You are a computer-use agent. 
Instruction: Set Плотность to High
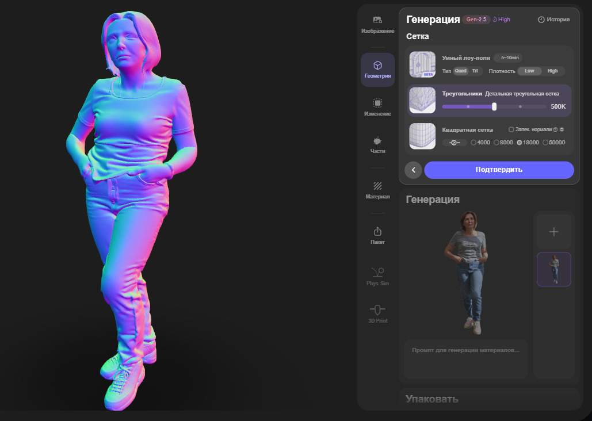tap(552, 71)
